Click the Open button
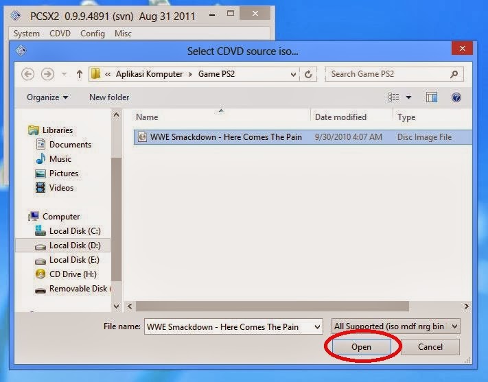488x382 pixels. (361, 346)
